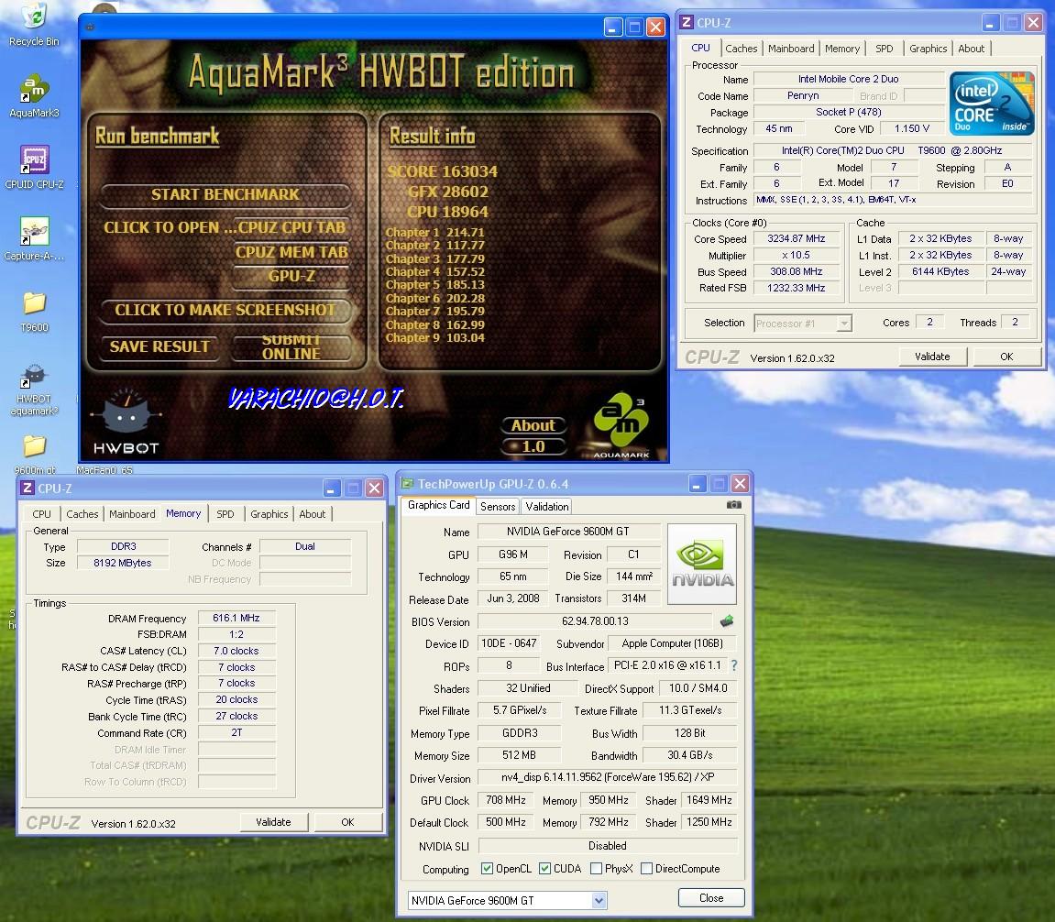Click CLICK TO MAKE SCREENSHOT button

(x=225, y=310)
